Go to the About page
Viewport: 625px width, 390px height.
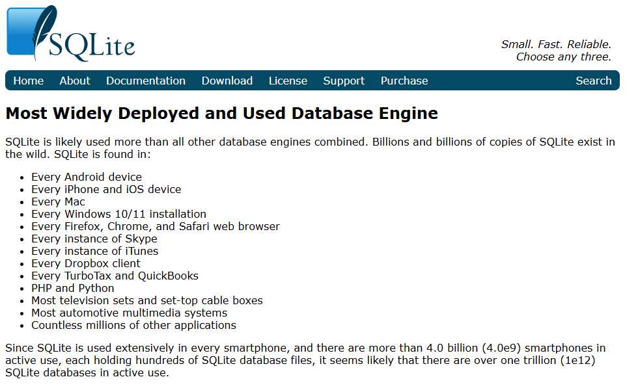click(x=75, y=81)
